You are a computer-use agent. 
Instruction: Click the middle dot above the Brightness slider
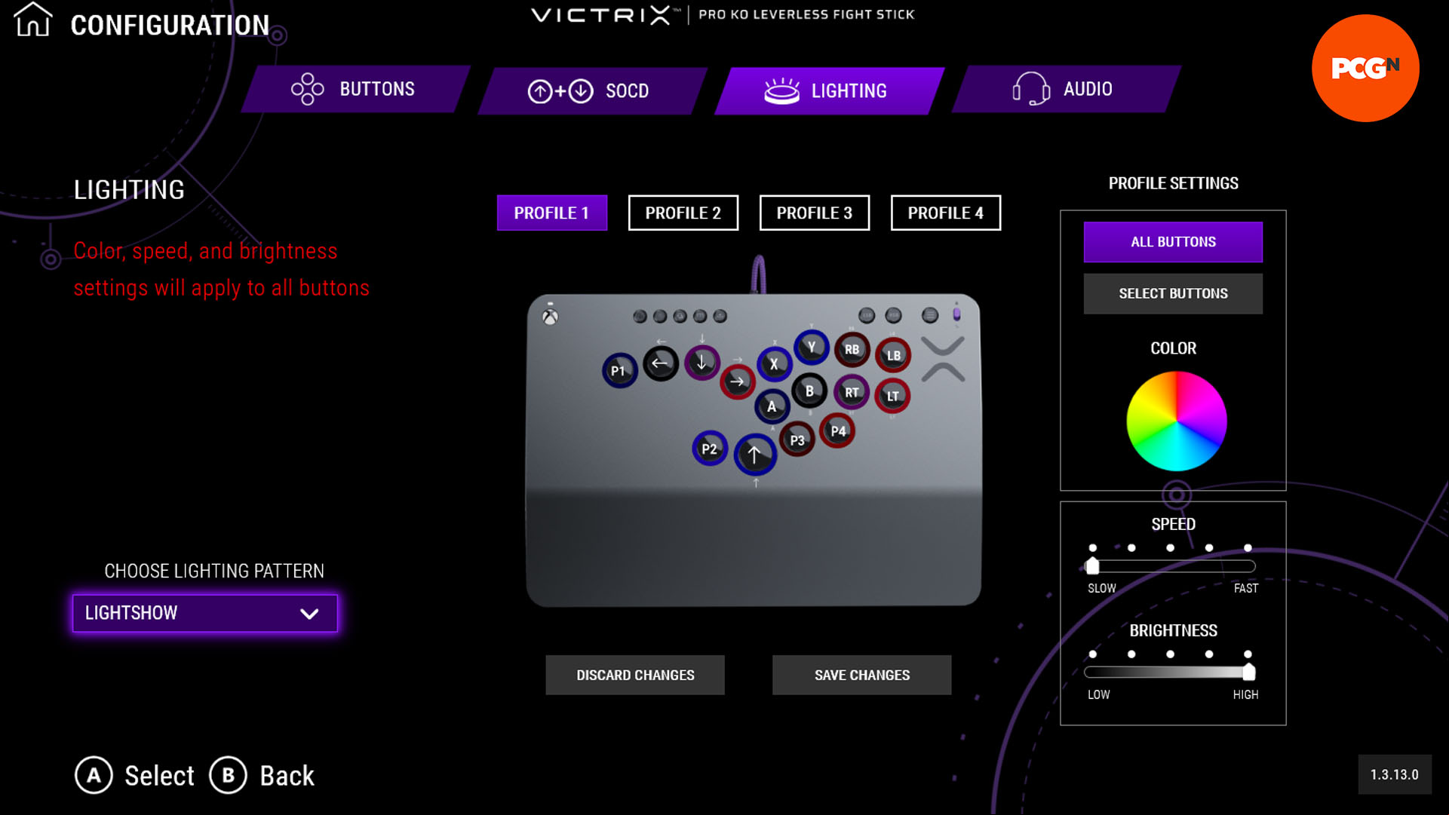click(1170, 654)
